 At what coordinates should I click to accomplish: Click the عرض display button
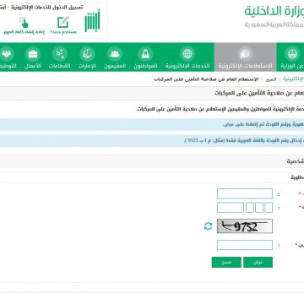pos(258,262)
